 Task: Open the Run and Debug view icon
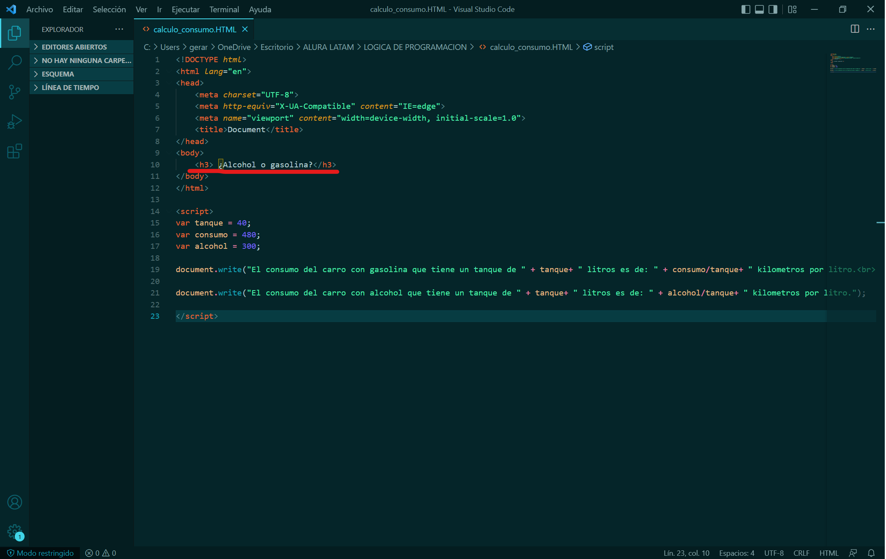[x=15, y=122]
